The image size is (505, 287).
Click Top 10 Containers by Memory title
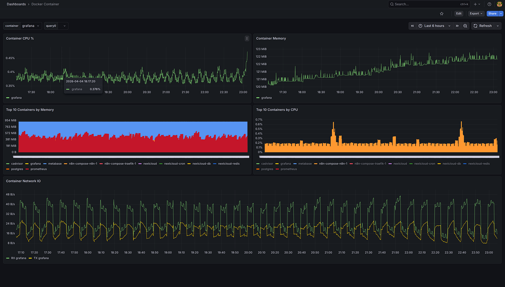point(30,110)
